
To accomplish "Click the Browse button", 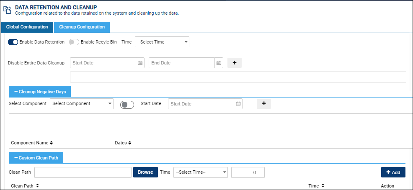I will 145,172.
